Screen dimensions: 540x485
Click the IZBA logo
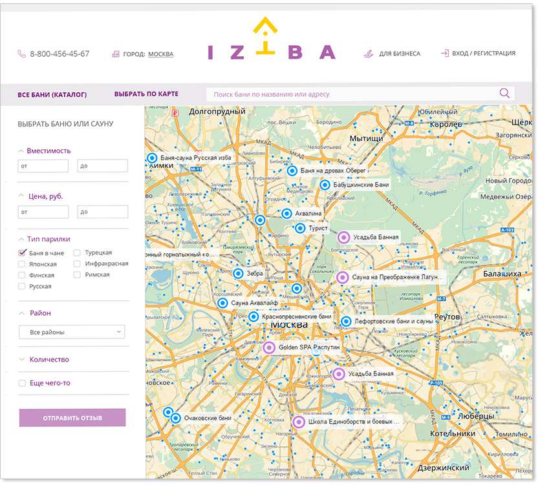click(272, 39)
